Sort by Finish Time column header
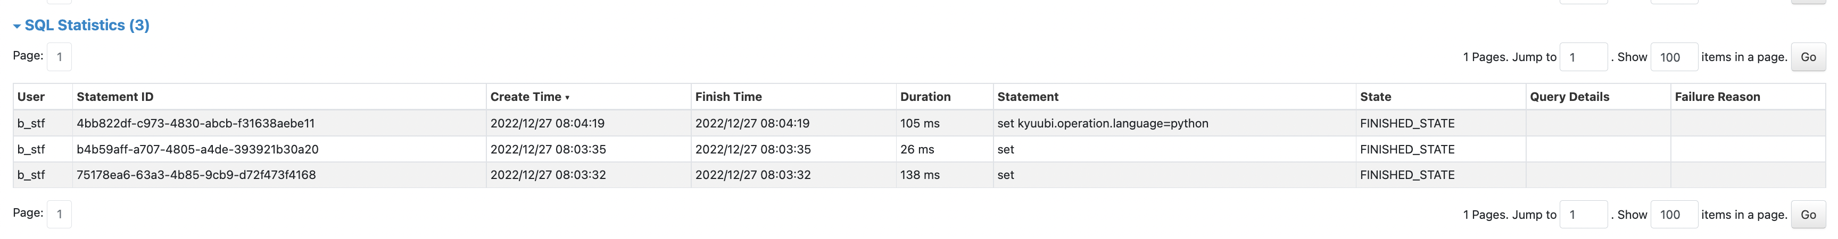Screen dimensions: 1838x239 [x=728, y=97]
